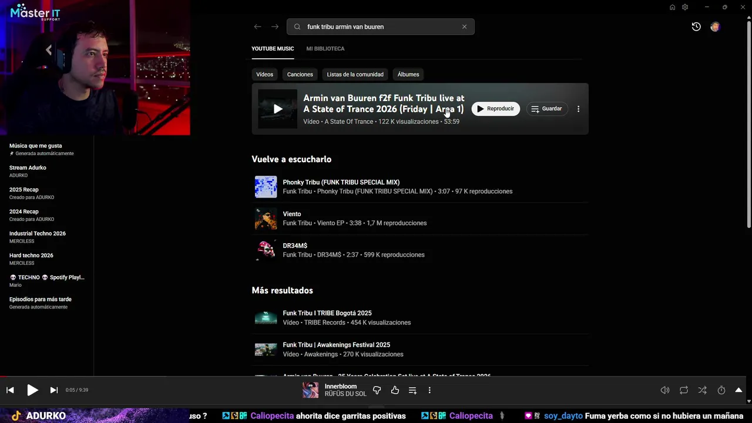Open Awakenings Festival 2025 video thumbnail

click(266, 350)
